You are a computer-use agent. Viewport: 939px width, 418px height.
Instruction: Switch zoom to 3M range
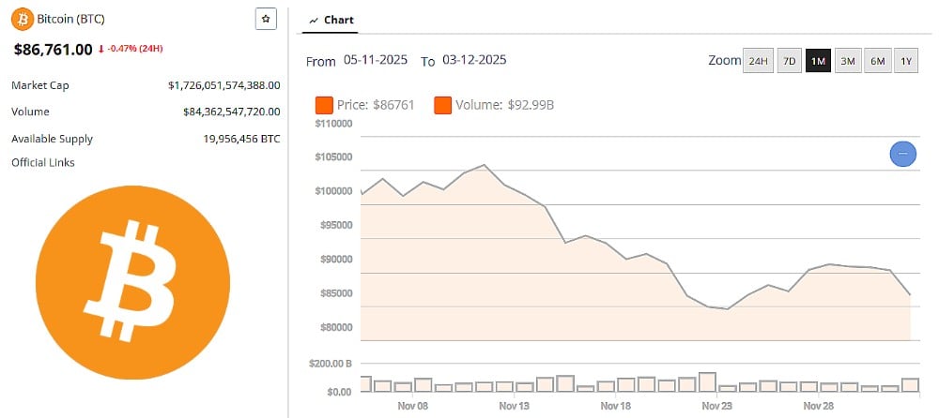click(848, 61)
